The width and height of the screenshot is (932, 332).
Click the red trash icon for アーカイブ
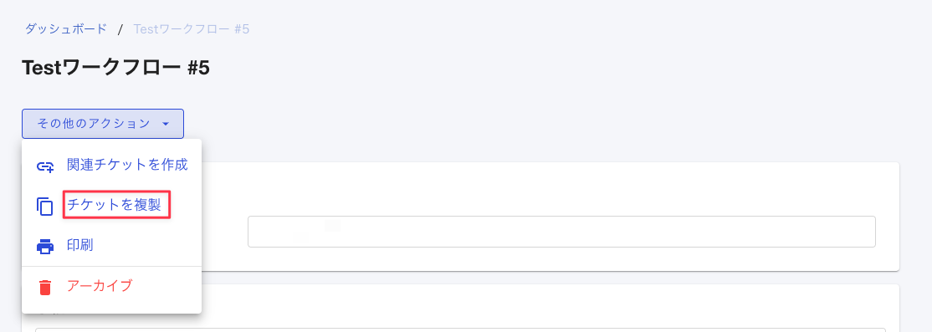click(x=45, y=287)
